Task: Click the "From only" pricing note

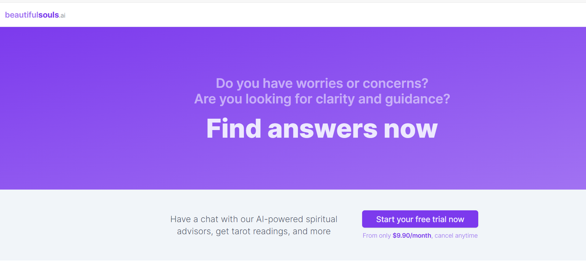Action: pyautogui.click(x=377, y=236)
